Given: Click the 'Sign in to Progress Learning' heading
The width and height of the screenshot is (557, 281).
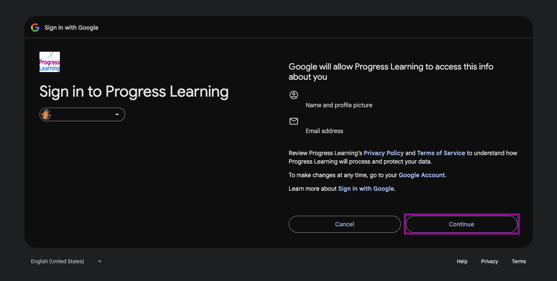Looking at the screenshot, I should click(134, 92).
